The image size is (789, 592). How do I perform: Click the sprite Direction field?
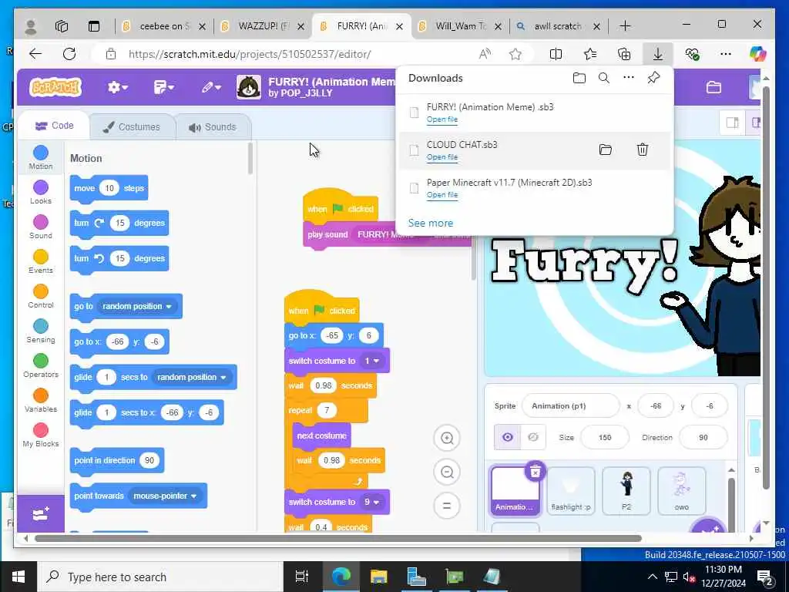coord(703,438)
